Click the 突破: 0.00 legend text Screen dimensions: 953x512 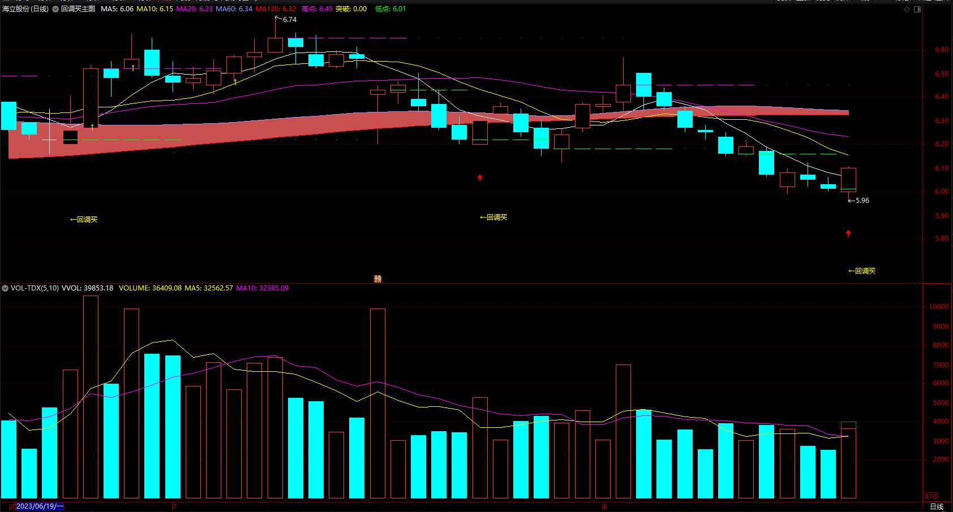pos(351,9)
